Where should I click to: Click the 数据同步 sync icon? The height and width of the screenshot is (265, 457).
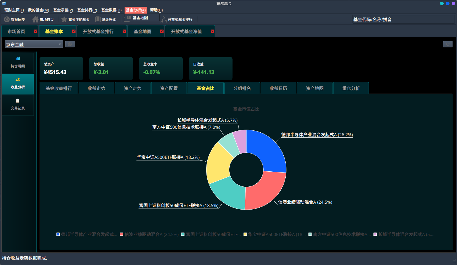coord(7,20)
